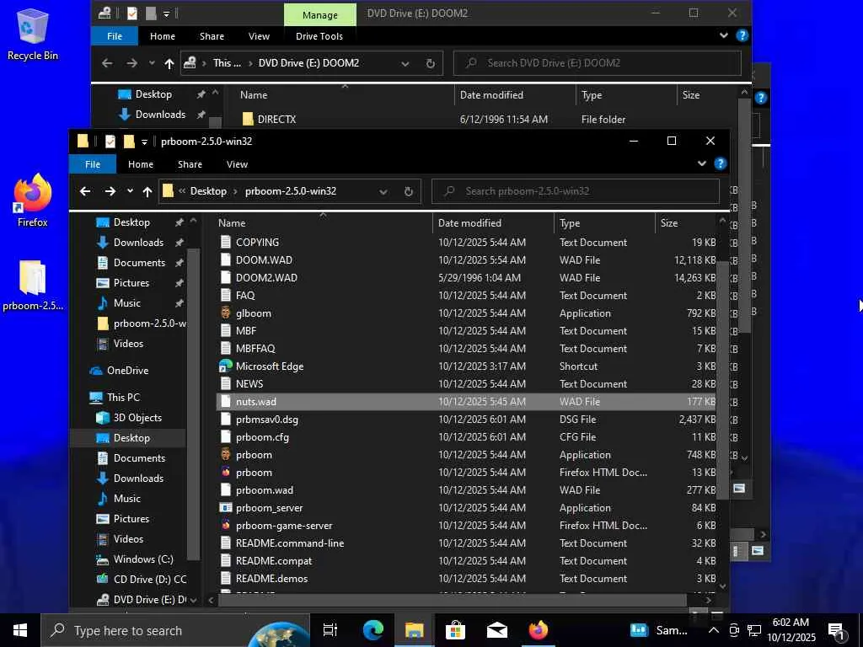The image size is (863, 647).
Task: Click the glboom application icon
Action: (x=226, y=313)
